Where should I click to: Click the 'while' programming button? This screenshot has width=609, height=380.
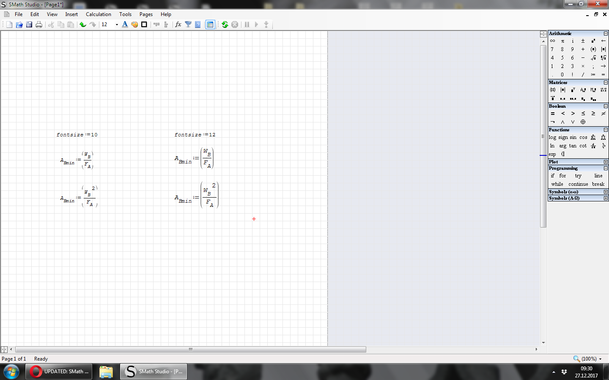tap(557, 184)
